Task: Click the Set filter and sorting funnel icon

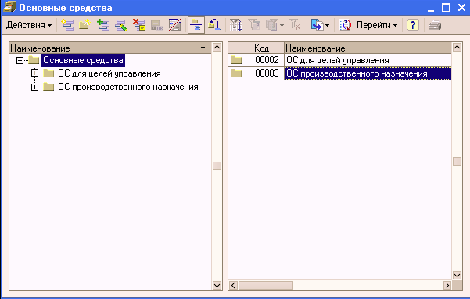Action: 235,25
